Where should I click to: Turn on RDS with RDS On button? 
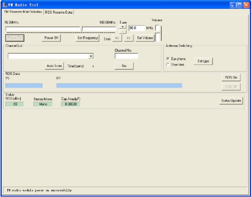[x=231, y=77]
